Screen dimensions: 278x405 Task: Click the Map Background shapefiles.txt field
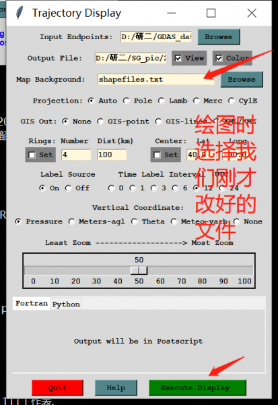pos(156,79)
